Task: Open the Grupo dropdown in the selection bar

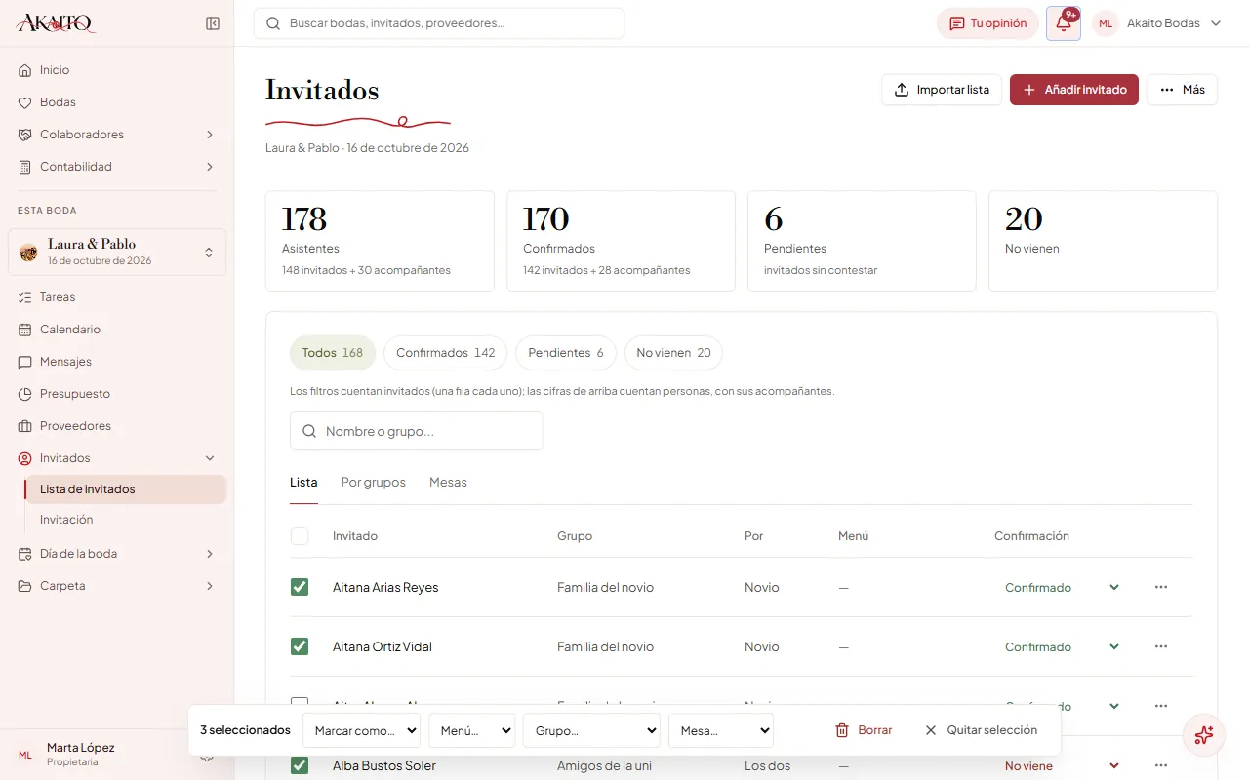Action: (x=591, y=730)
